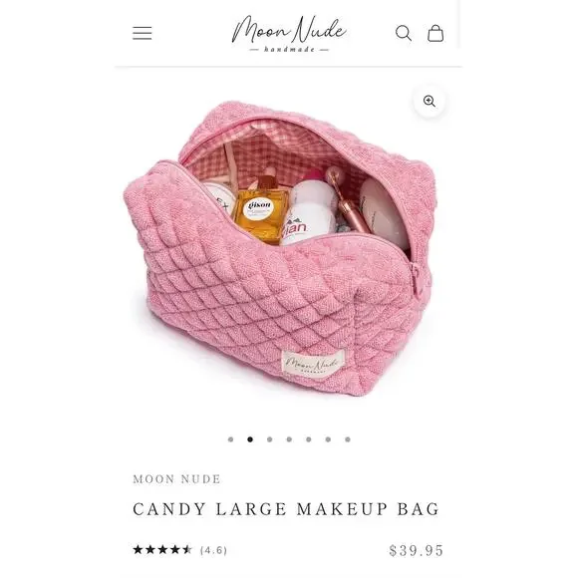Image resolution: width=578 pixels, height=578 pixels.
Task: Open the shopping bag cart
Action: [x=435, y=33]
